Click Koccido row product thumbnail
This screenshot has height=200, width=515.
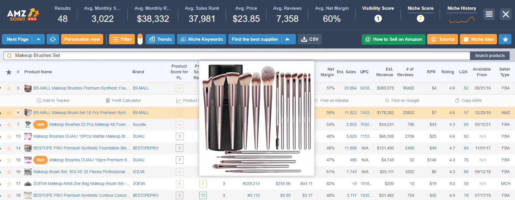coord(28,124)
